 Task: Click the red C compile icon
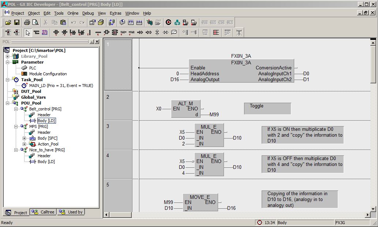[x=168, y=22]
